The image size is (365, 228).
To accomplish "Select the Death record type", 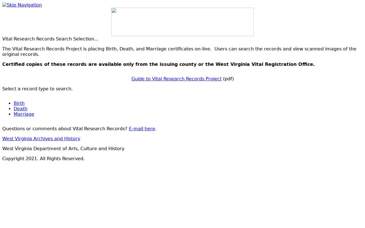I will click(21, 109).
